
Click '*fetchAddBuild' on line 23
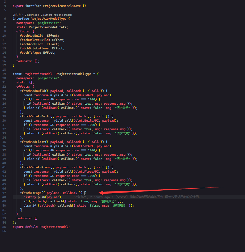[x=33, y=91]
